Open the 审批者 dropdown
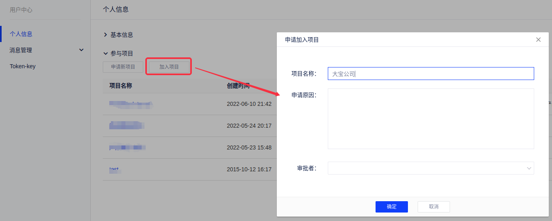This screenshot has width=552, height=221. pyautogui.click(x=431, y=168)
